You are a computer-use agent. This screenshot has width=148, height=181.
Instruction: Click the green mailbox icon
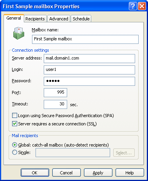pos(19,33)
